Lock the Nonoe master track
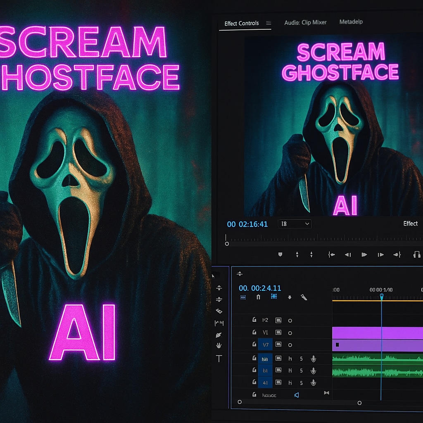Viewport: 423px width, 423px height. coord(254,394)
